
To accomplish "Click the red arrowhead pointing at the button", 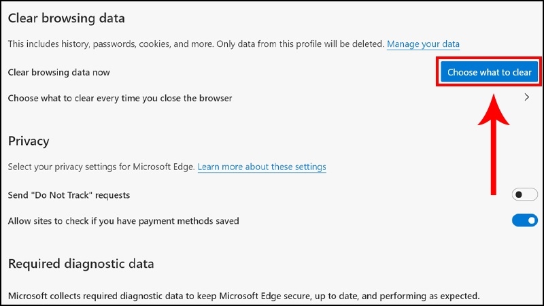I will [x=494, y=109].
